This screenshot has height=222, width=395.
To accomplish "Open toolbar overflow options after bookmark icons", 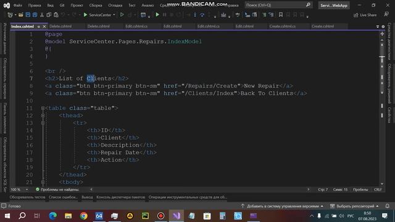I will pos(307,16).
